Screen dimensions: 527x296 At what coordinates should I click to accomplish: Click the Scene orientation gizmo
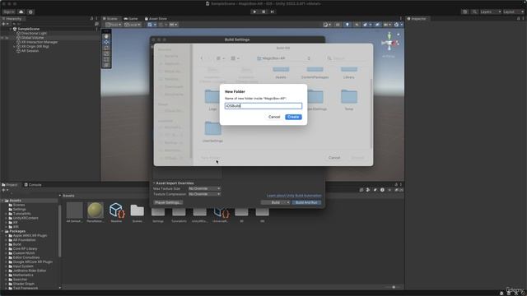(x=389, y=43)
